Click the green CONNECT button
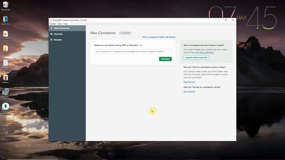Screen dimensions: 285x160 pyautogui.click(x=165, y=59)
